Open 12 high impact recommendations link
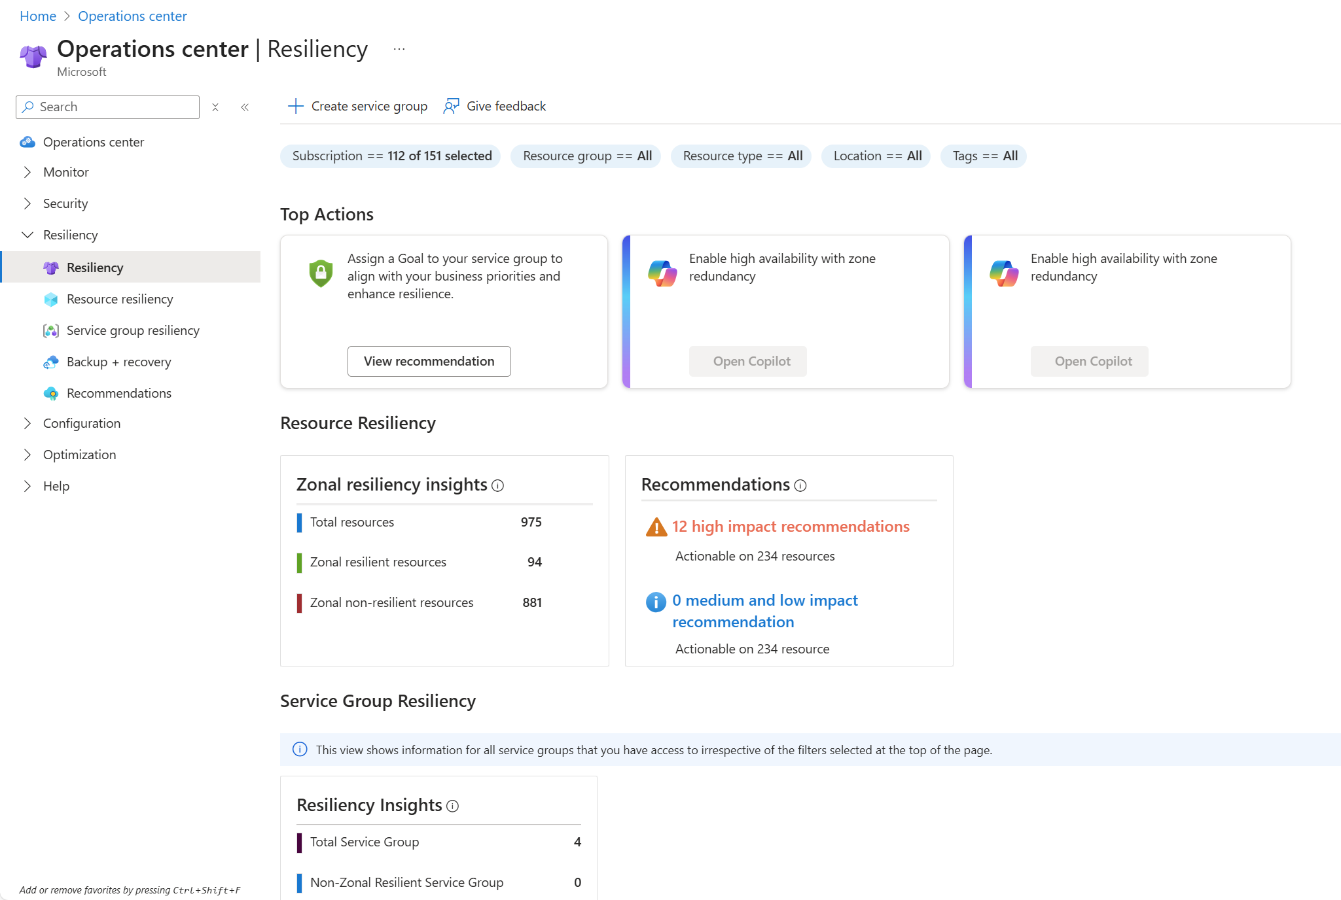Image resolution: width=1341 pixels, height=900 pixels. coord(790,527)
